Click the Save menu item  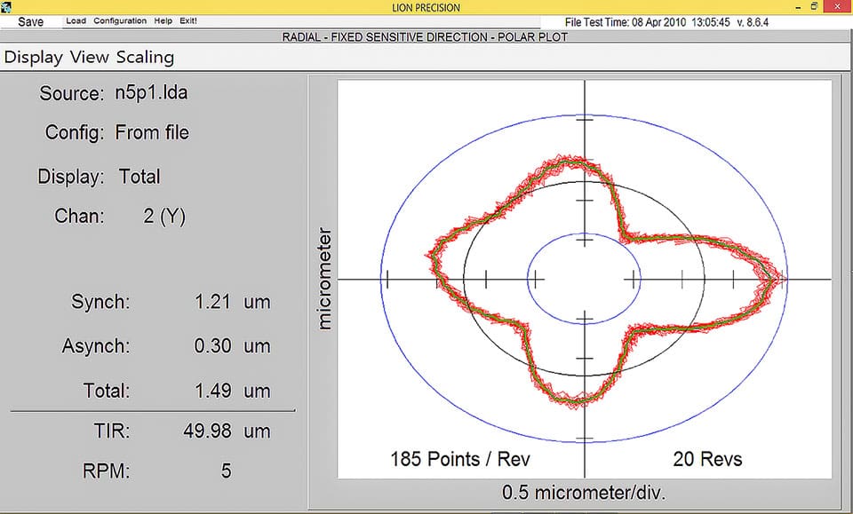30,21
